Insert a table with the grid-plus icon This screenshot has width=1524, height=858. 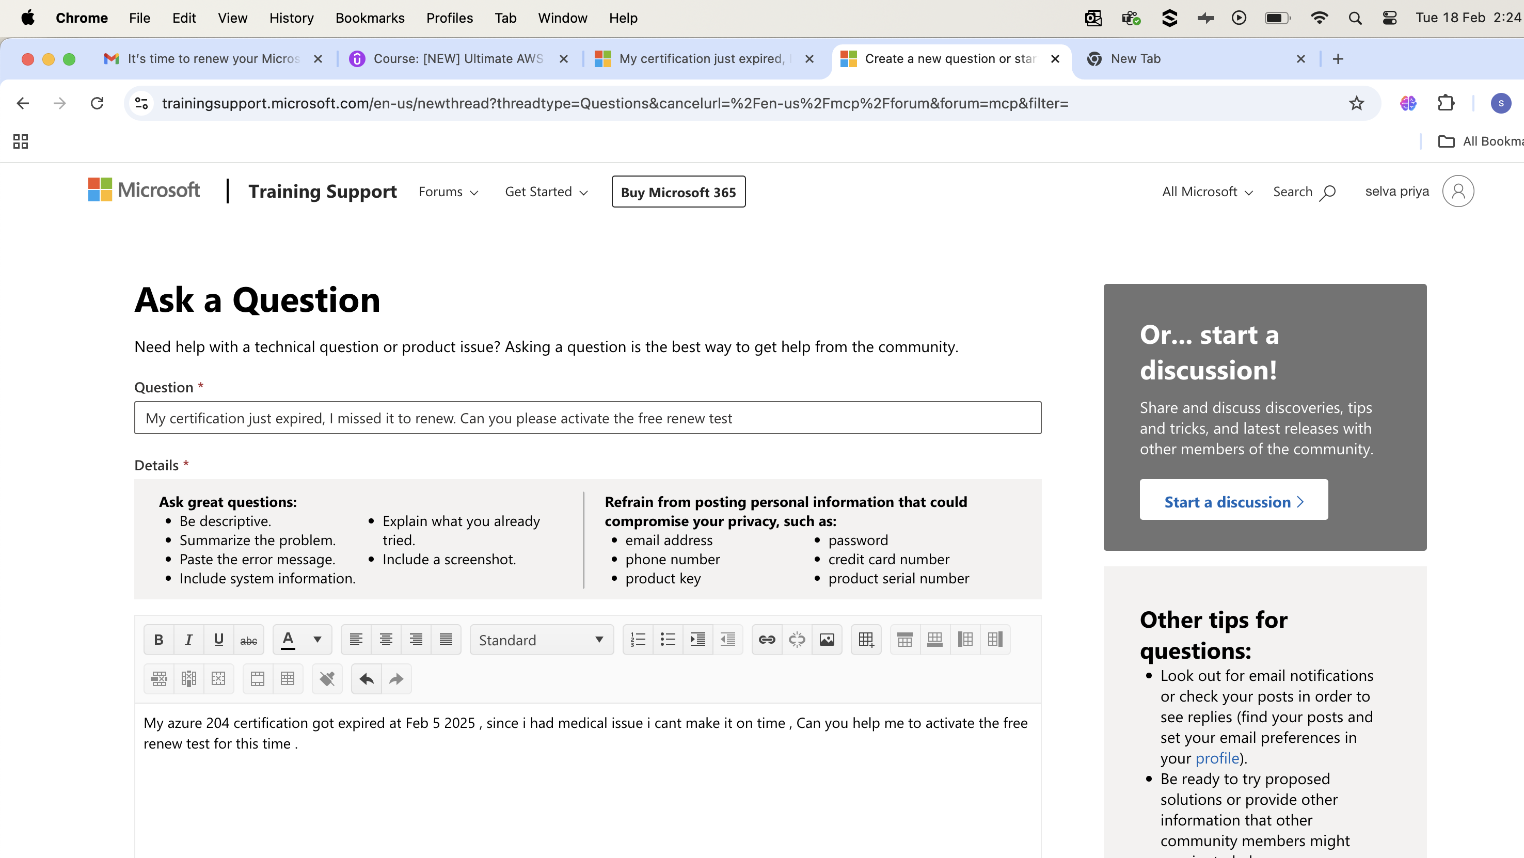[866, 640]
